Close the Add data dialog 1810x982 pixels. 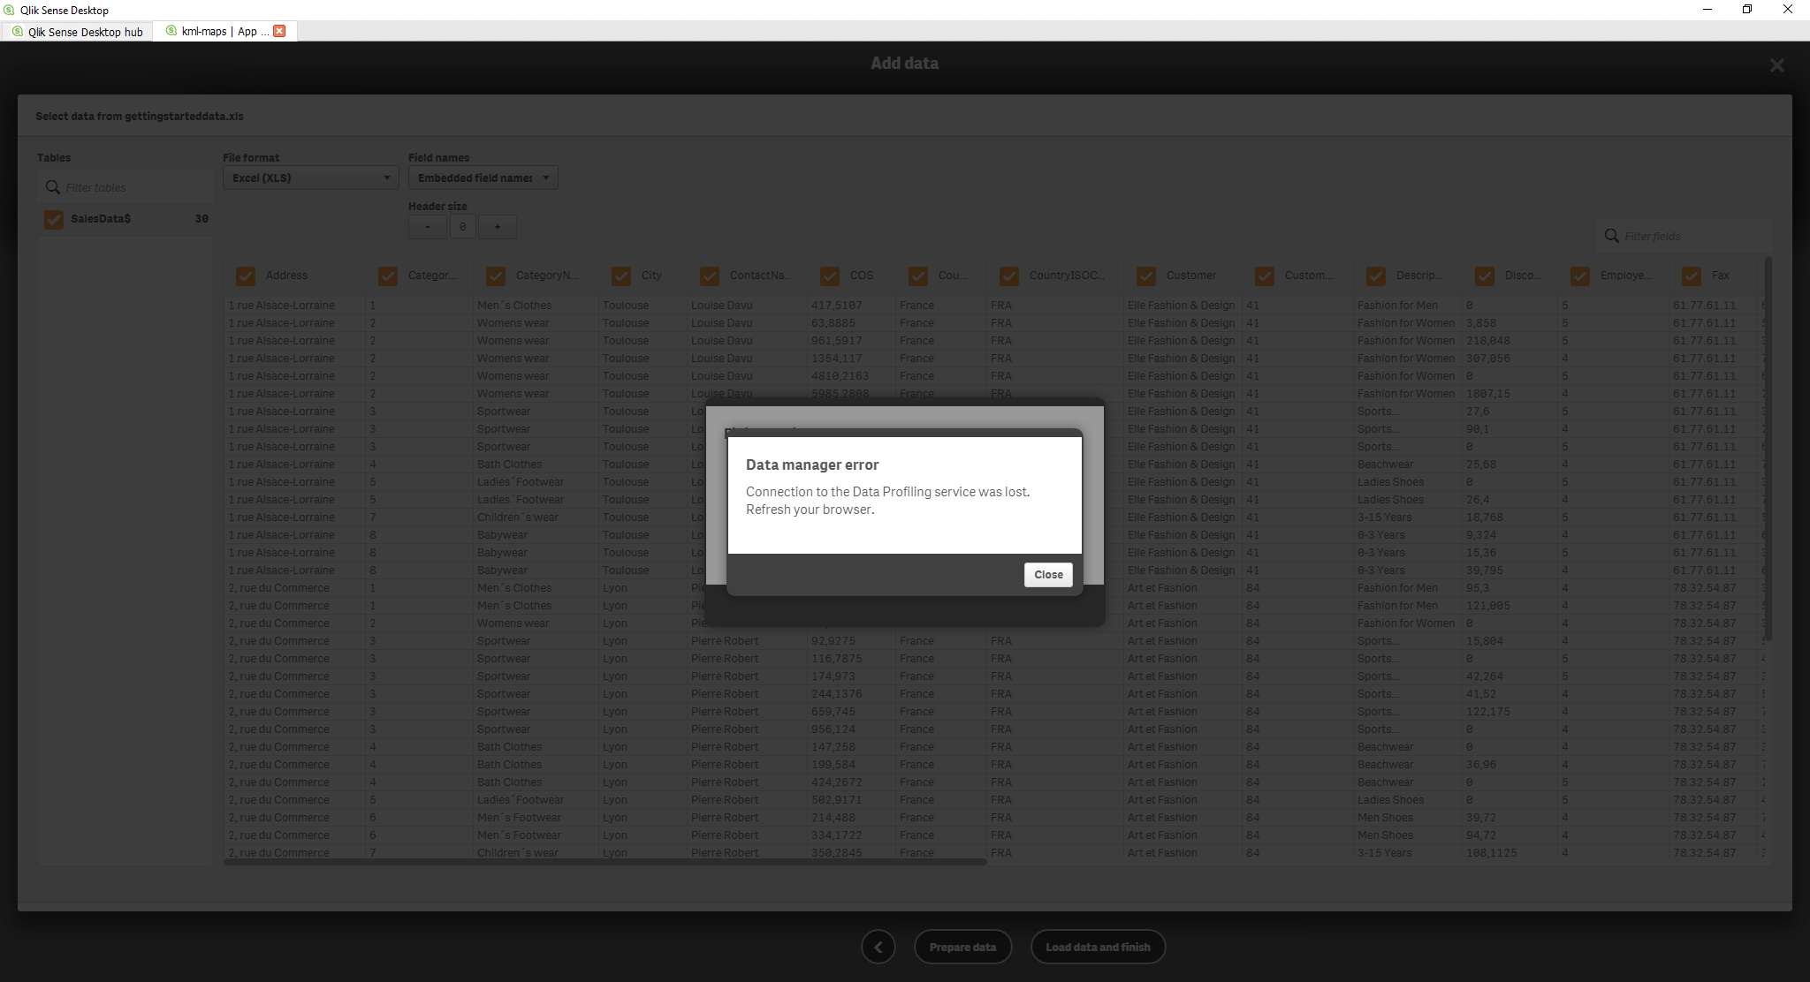click(1776, 64)
